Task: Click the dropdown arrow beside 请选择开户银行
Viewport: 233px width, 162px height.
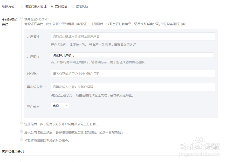Action: pos(211,55)
